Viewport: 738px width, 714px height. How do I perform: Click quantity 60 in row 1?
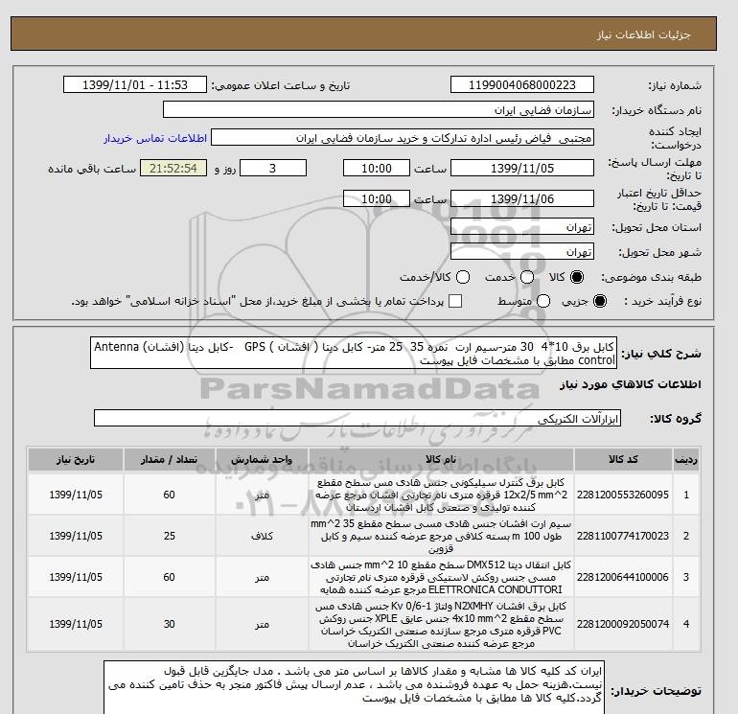170,495
